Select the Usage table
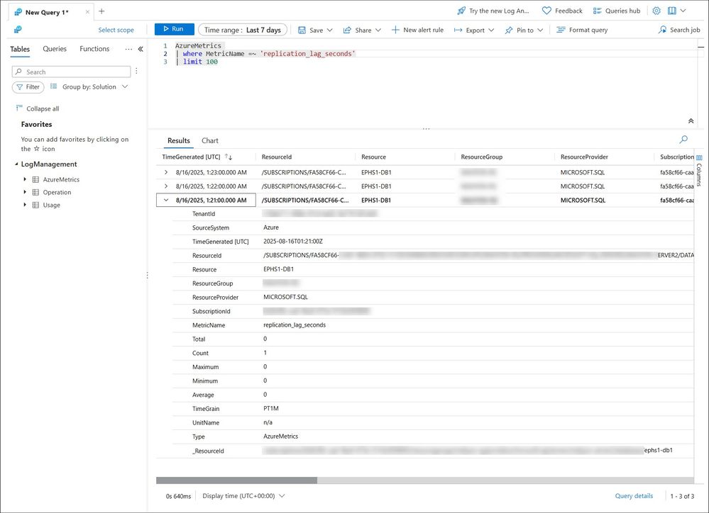The height and width of the screenshot is (513, 709). coord(52,205)
